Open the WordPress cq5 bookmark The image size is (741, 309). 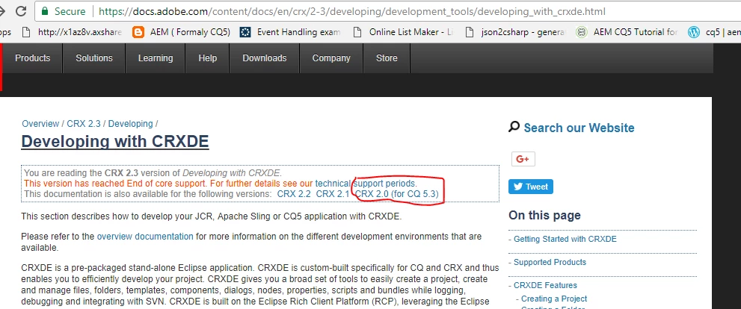tap(715, 32)
